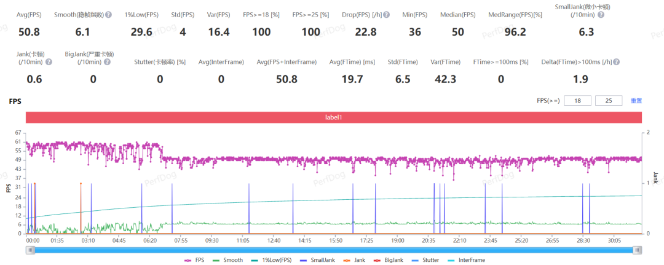Screen dimensions: 664x265
Task: Open the help icon after Delta(FTime)>100ms [/h]
Action: point(616,62)
